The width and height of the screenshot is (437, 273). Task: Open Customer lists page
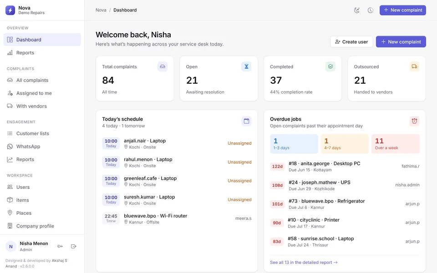click(42, 133)
